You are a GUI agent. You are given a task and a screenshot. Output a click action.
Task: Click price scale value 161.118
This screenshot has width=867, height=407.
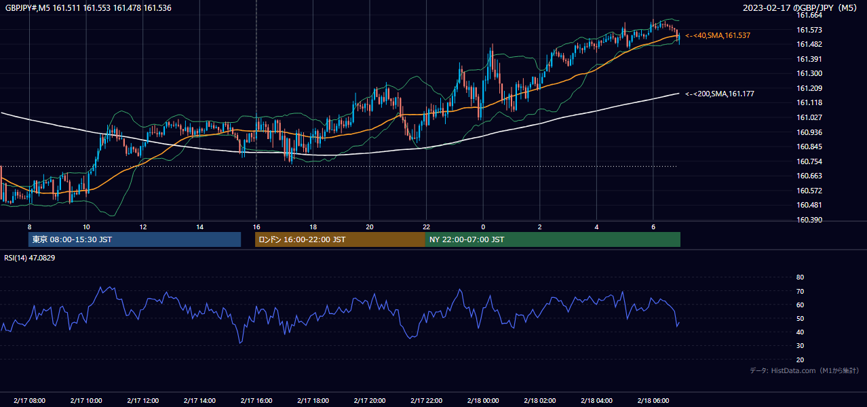(x=809, y=102)
